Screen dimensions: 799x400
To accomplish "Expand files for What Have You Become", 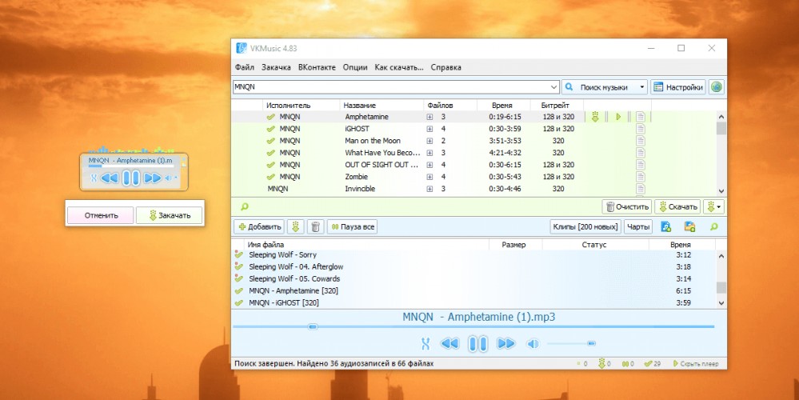I will [429, 153].
